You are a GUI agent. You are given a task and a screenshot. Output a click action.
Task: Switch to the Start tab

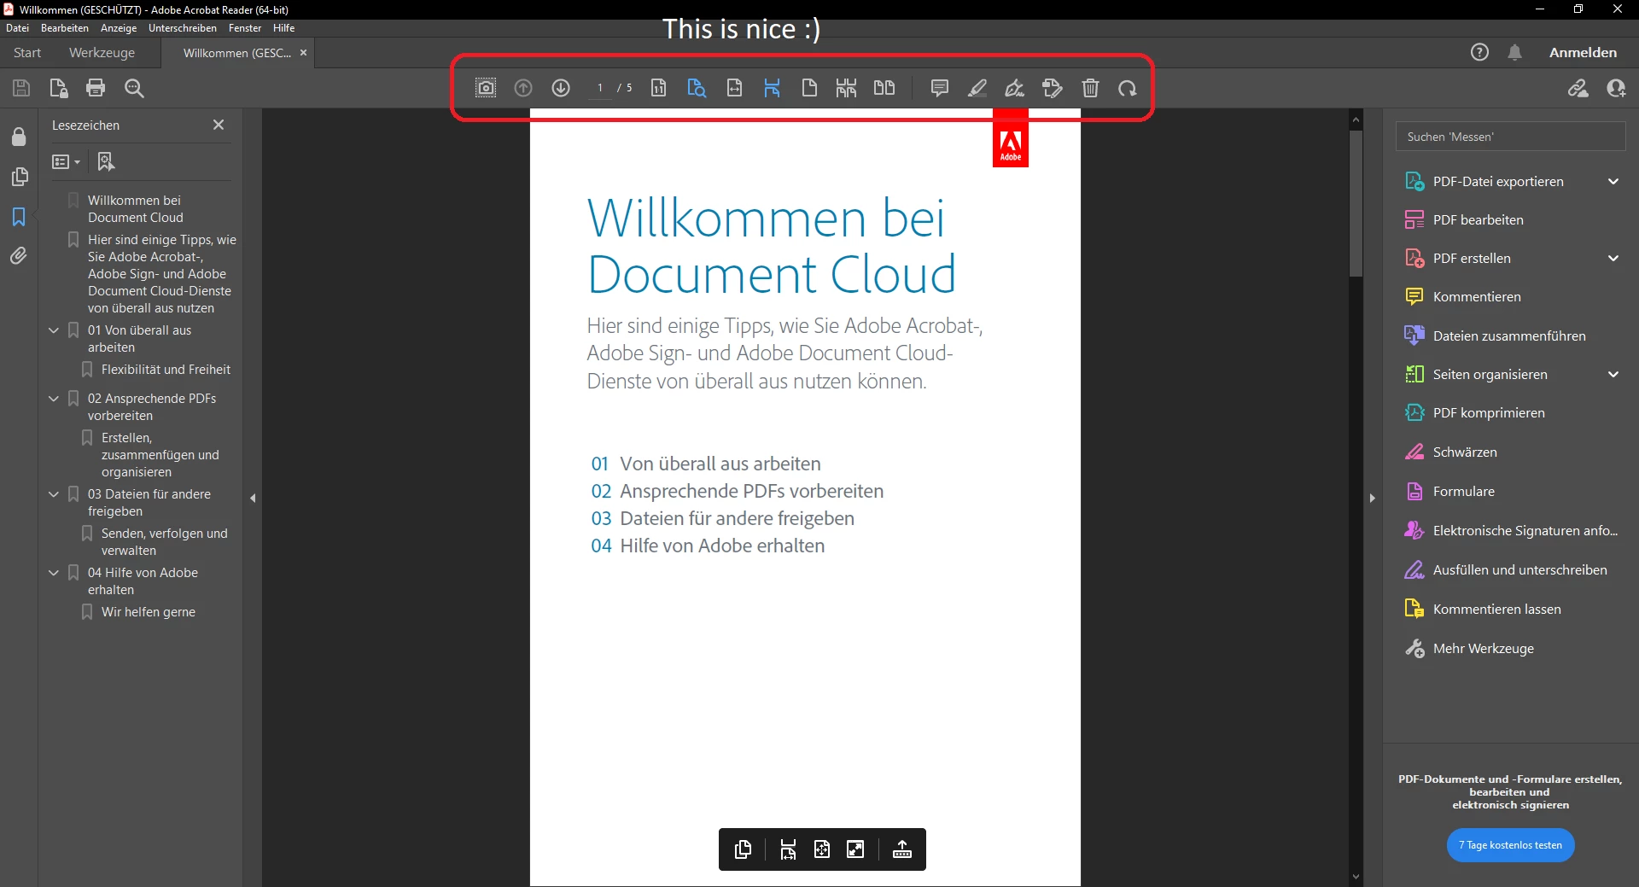[27, 52]
